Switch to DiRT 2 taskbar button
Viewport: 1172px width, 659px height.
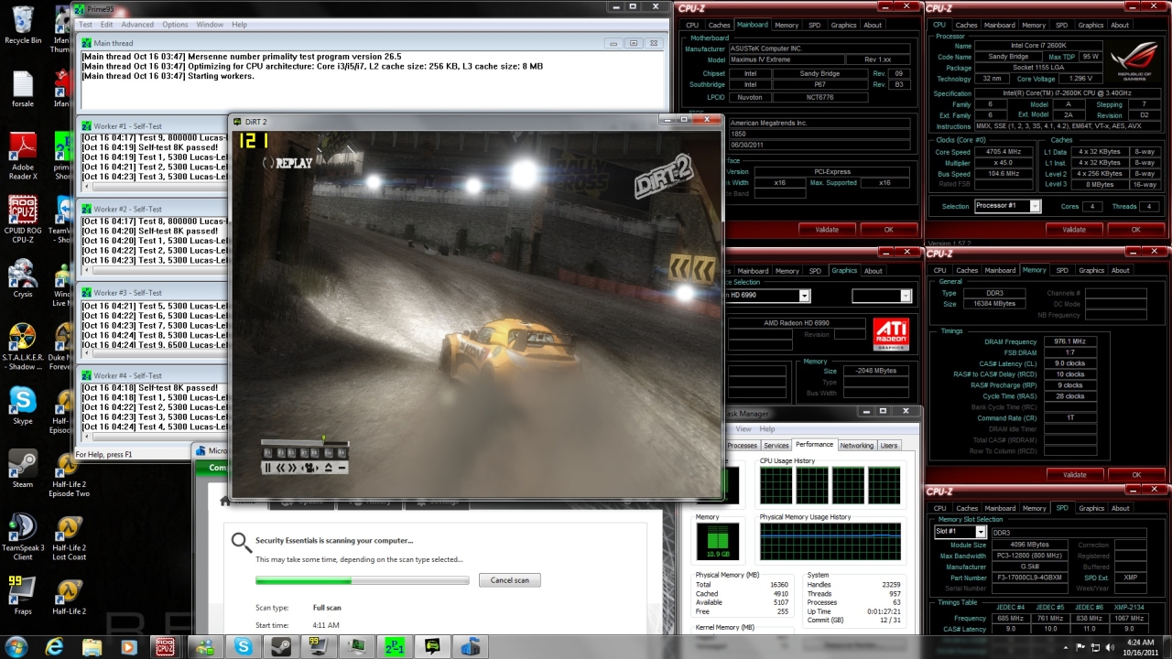(x=432, y=646)
